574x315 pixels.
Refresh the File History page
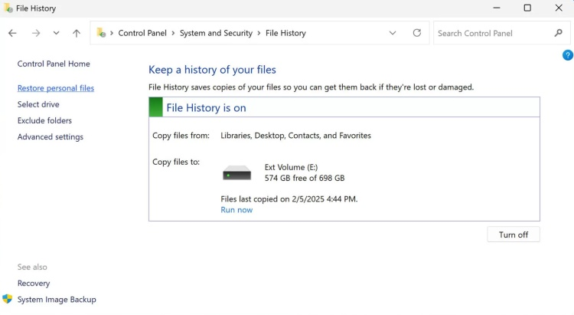point(417,33)
